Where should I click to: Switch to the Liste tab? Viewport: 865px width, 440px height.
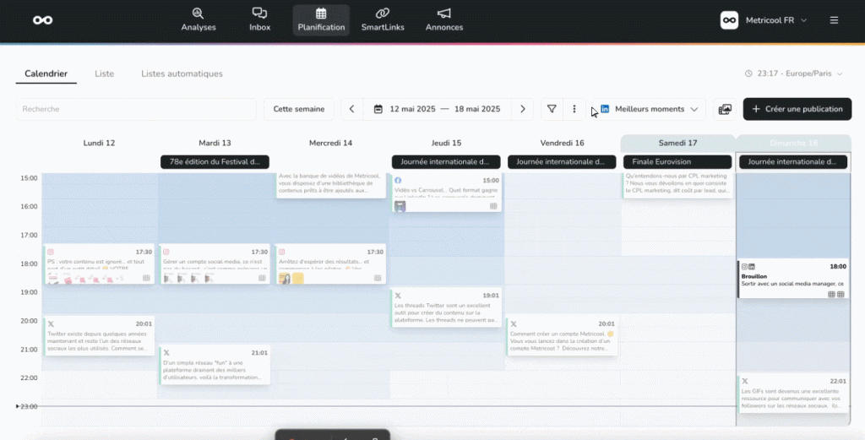pyautogui.click(x=104, y=73)
